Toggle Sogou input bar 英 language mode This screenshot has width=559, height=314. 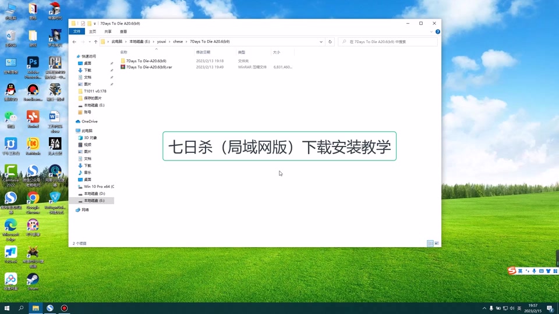pyautogui.click(x=520, y=271)
